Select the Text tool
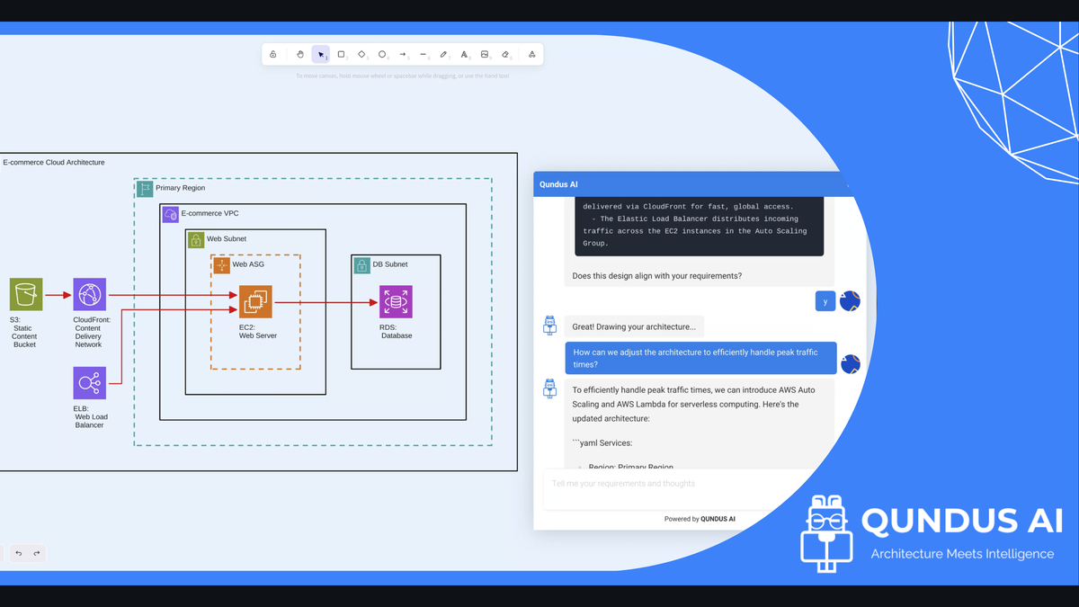The image size is (1079, 607). [464, 55]
